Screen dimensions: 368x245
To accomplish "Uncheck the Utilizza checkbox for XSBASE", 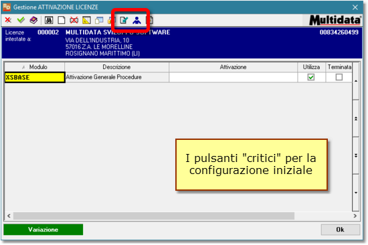I will tap(311, 77).
